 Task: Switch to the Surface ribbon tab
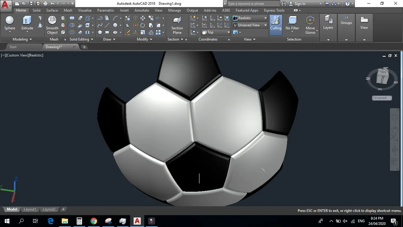[52, 10]
